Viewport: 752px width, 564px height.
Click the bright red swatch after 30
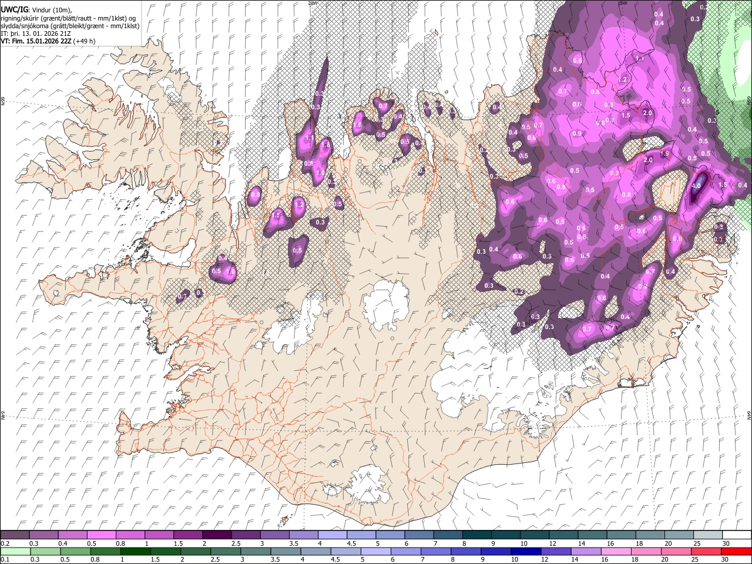click(x=736, y=552)
